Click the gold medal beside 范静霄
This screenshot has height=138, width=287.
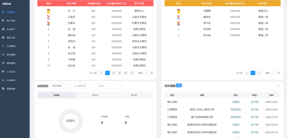(178, 11)
